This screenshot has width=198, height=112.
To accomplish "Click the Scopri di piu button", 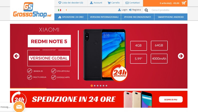I will (x=171, y=100).
